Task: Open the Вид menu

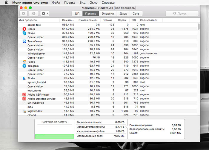Action: (82, 2)
